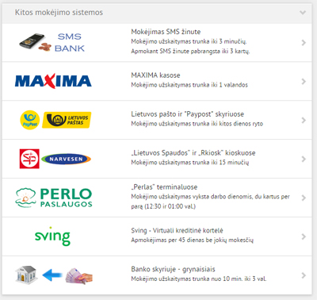Open MAXIMA kasose via its right chevron

tap(304, 82)
